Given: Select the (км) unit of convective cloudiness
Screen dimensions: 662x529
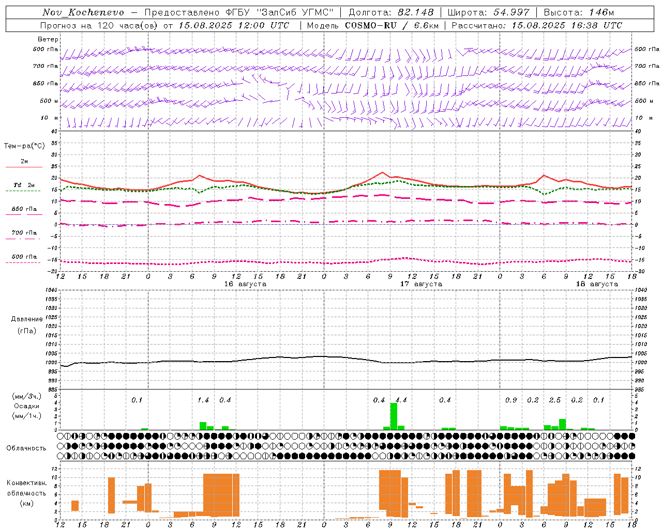Looking at the screenshot, I should point(26,503).
